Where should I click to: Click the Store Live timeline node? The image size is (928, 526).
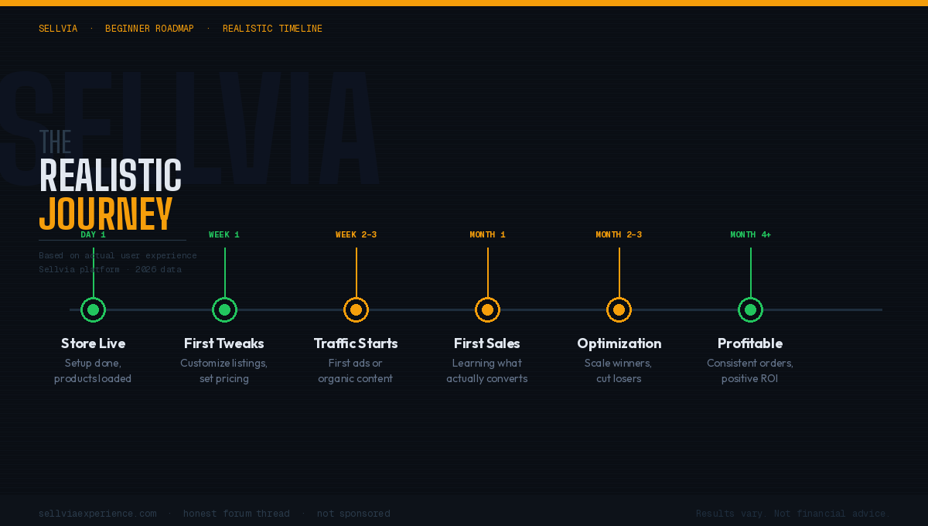(93, 309)
